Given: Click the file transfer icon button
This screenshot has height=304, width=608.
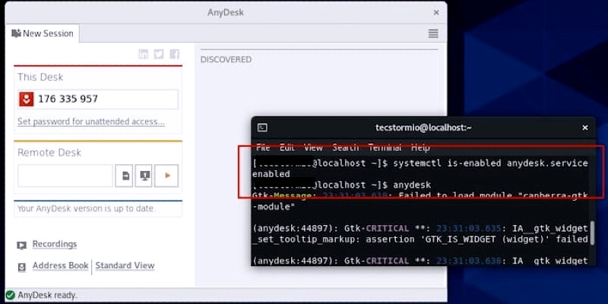Looking at the screenshot, I should point(125,176).
